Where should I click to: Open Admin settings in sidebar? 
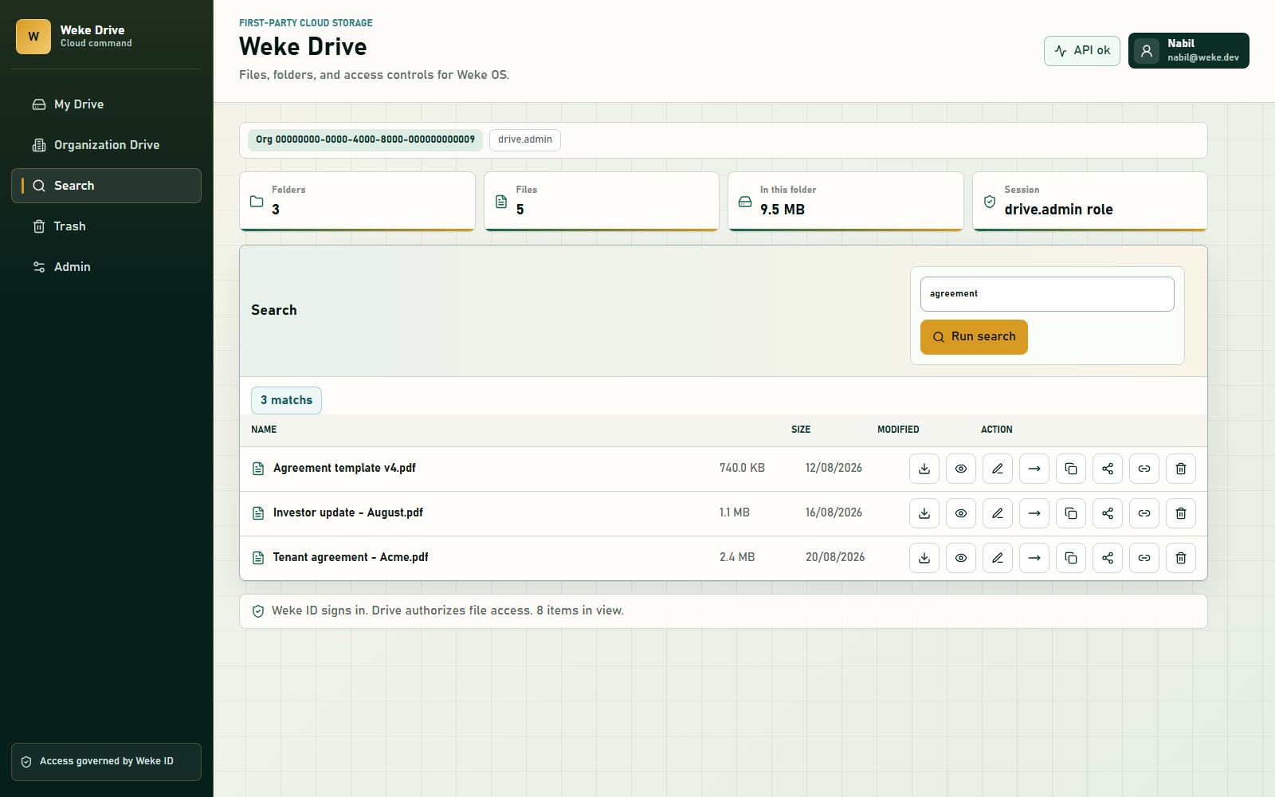tap(106, 267)
